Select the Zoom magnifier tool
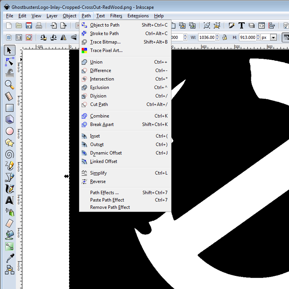Viewport: 289px width, 289px height. (x=9, y=85)
